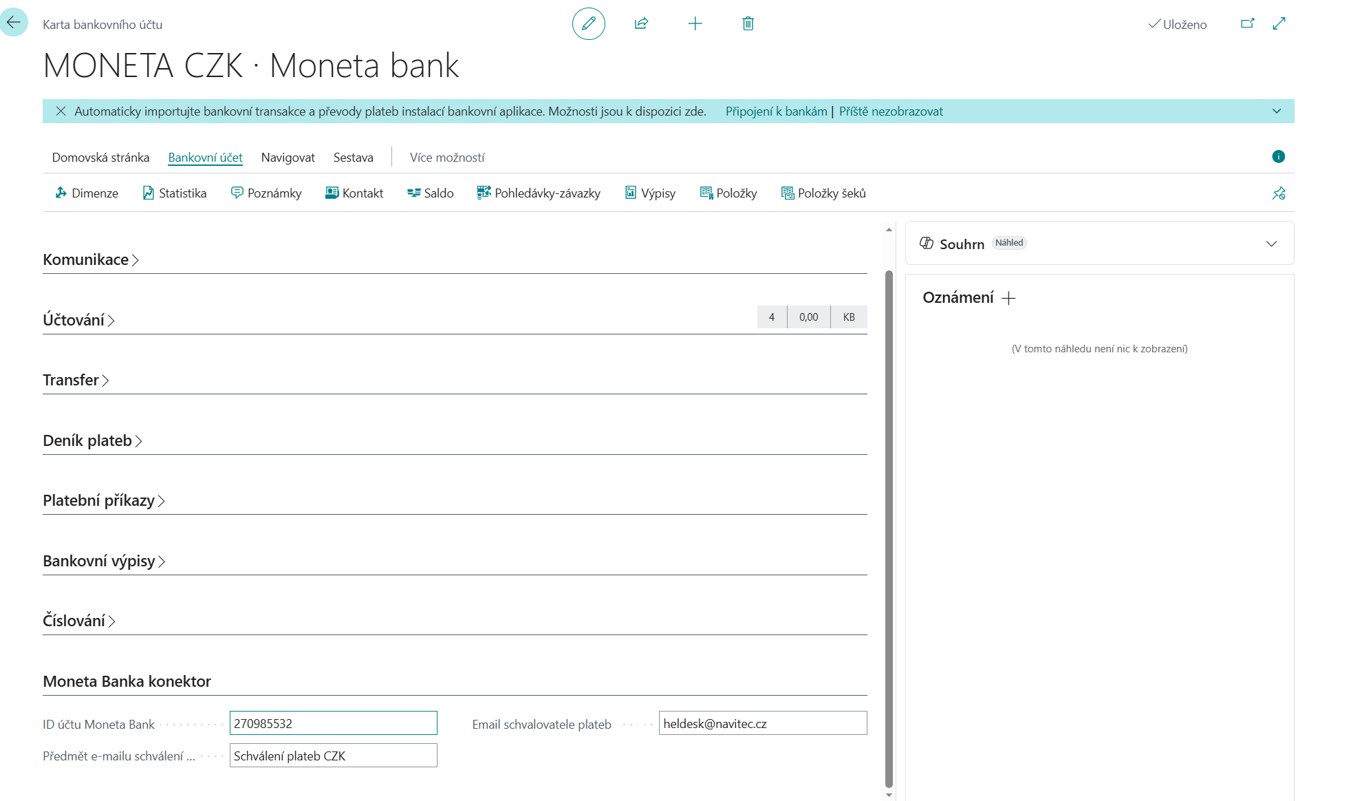Click Oznámení heading
The width and height of the screenshot is (1351, 801).
(958, 297)
